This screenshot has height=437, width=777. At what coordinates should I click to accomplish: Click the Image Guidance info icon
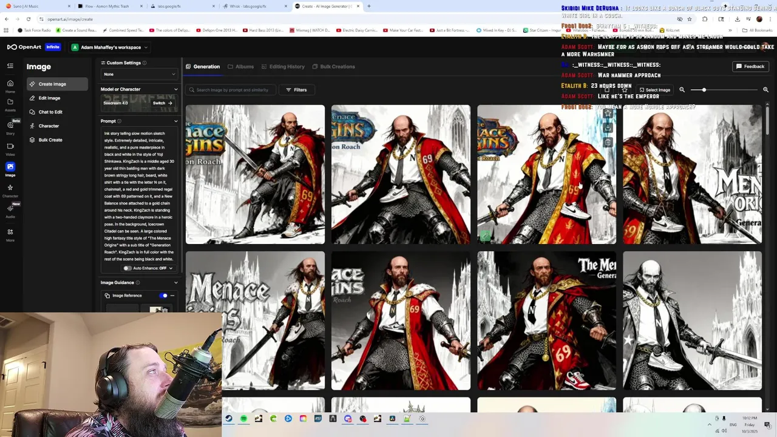(x=138, y=283)
